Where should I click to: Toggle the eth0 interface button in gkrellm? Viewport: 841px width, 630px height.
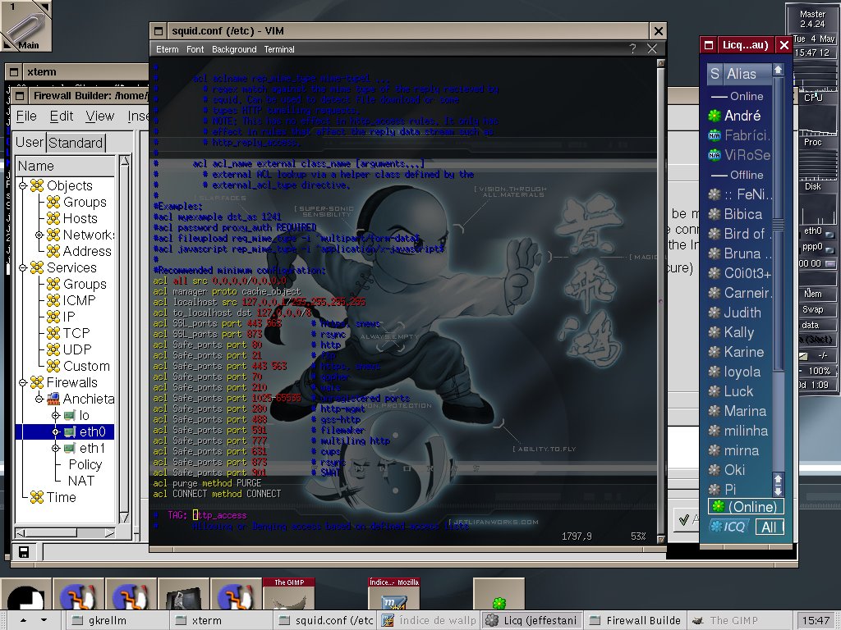830,234
